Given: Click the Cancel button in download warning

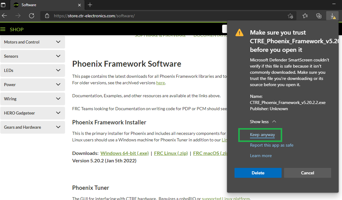Looking at the screenshot, I should pos(308,173).
